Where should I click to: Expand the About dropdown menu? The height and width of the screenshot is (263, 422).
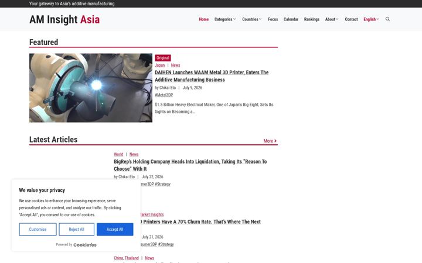[x=332, y=19]
